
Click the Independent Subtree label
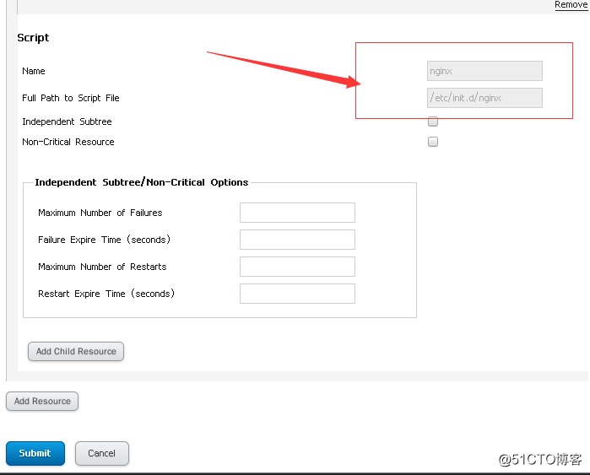point(67,121)
